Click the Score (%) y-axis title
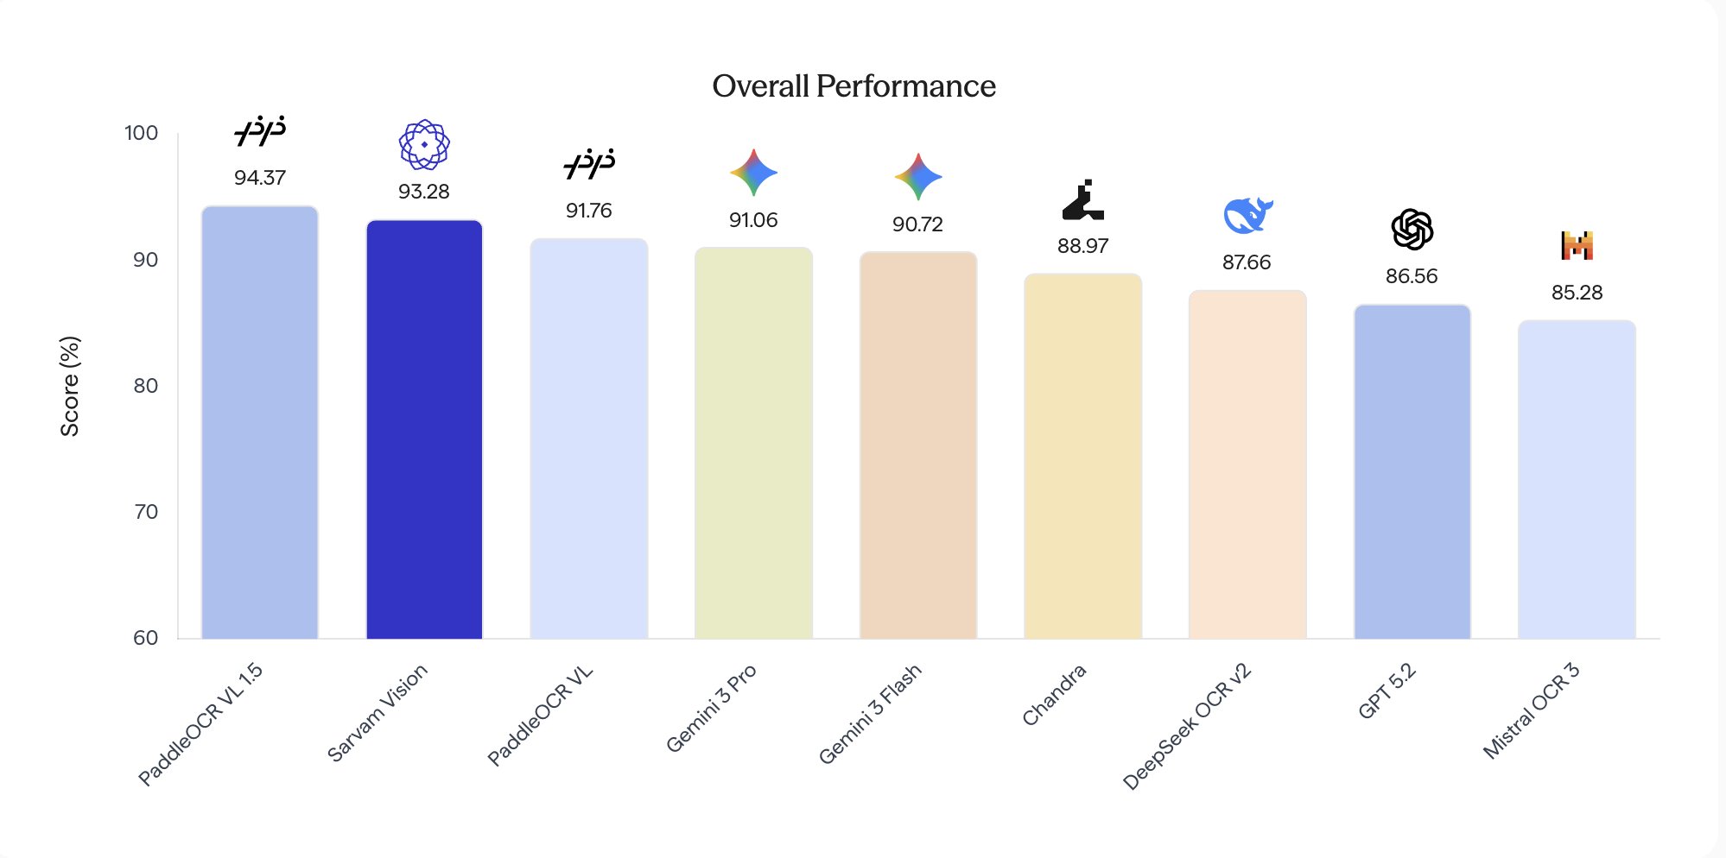Screen dimensions: 1726x858 click(70, 386)
